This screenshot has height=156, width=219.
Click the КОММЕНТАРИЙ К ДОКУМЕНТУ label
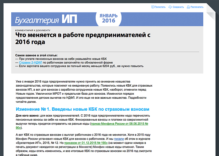35,30
